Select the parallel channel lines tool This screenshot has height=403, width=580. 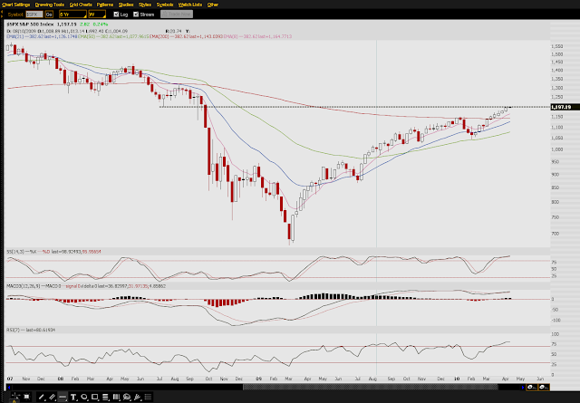pyautogui.click(x=53, y=397)
